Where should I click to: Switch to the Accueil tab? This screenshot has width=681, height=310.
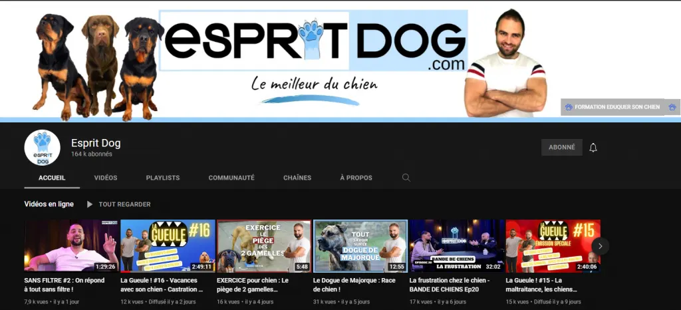[52, 178]
